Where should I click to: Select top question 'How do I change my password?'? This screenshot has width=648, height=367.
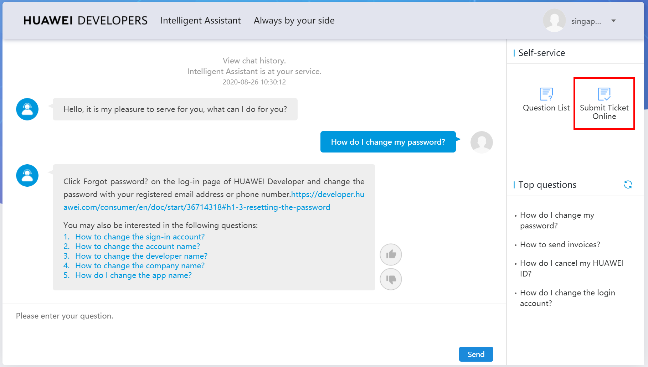coord(557,220)
